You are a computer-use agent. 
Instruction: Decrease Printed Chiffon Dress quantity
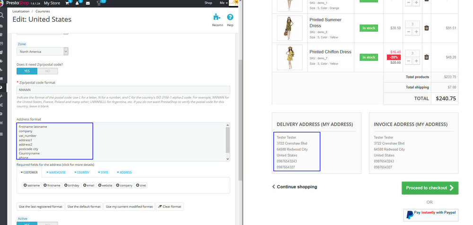click(409, 61)
